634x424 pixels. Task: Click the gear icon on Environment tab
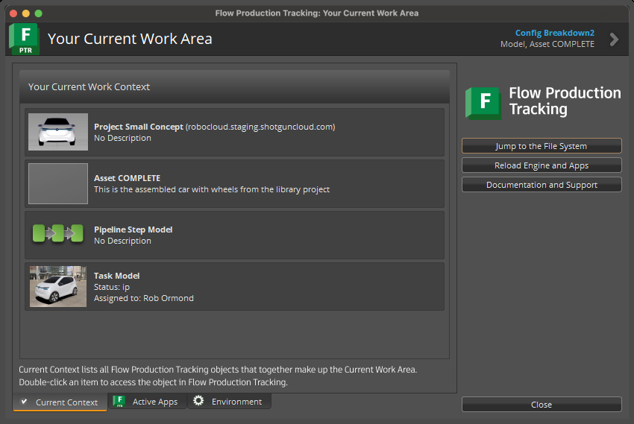pyautogui.click(x=198, y=401)
